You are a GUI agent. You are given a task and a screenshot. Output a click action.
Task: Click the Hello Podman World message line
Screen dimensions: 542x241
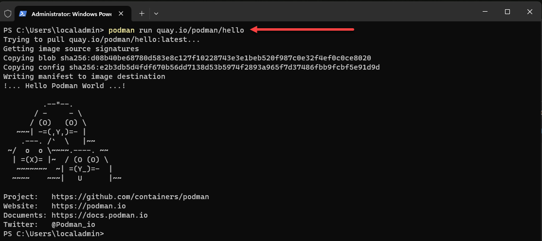pos(65,86)
